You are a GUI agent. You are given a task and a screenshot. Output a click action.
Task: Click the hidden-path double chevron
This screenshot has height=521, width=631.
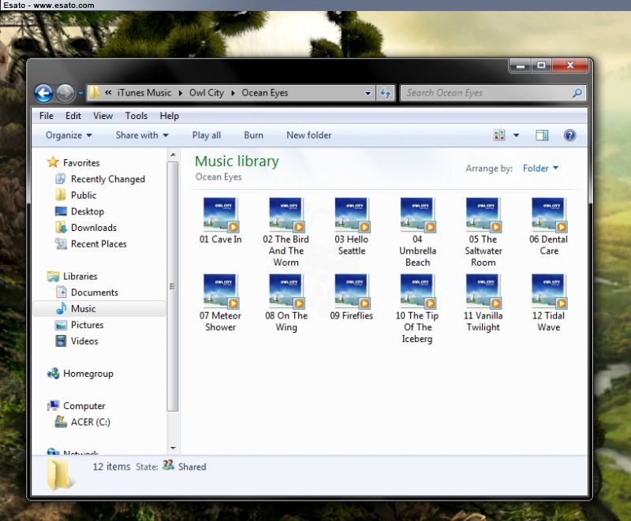[x=108, y=93]
